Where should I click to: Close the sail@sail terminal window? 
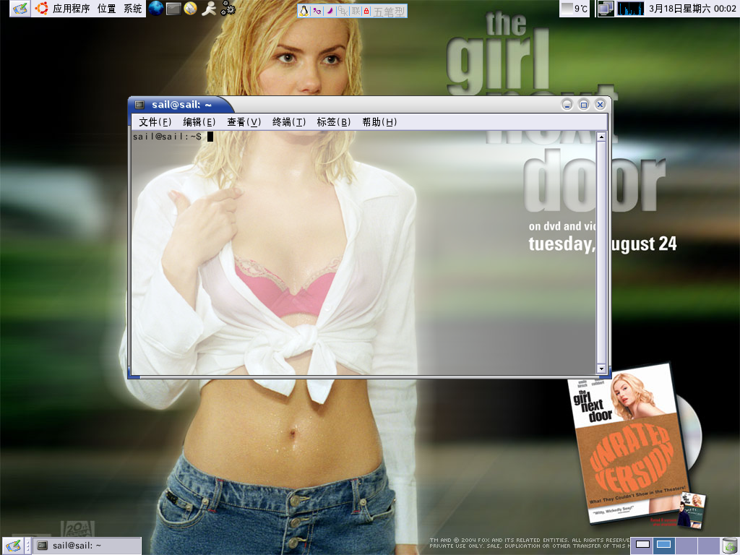(x=601, y=105)
